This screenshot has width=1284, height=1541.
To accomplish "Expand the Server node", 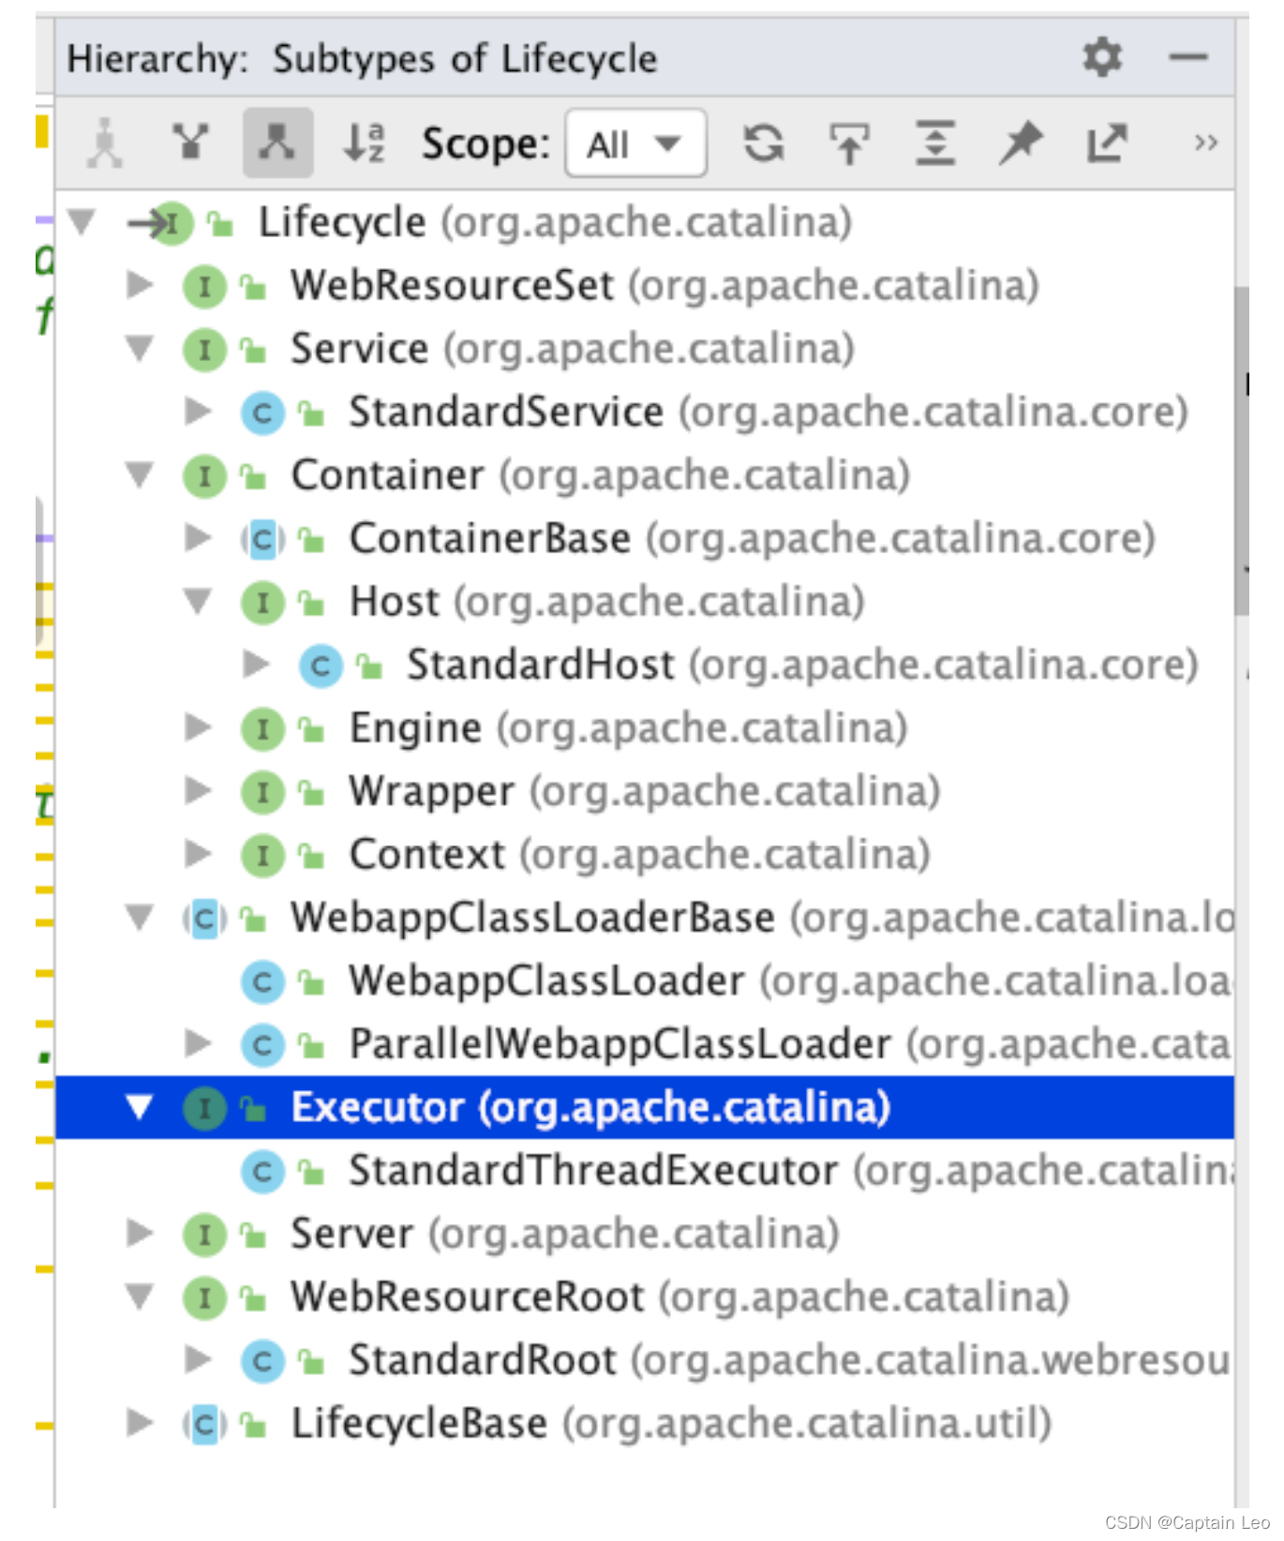I will point(140,1234).
